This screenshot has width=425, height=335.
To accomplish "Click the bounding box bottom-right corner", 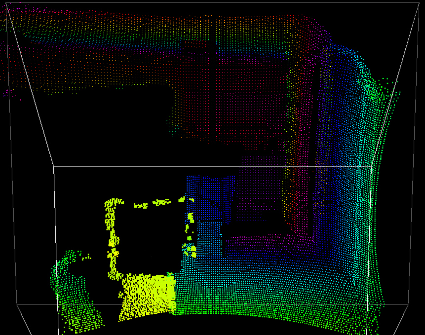I will click(x=409, y=304).
